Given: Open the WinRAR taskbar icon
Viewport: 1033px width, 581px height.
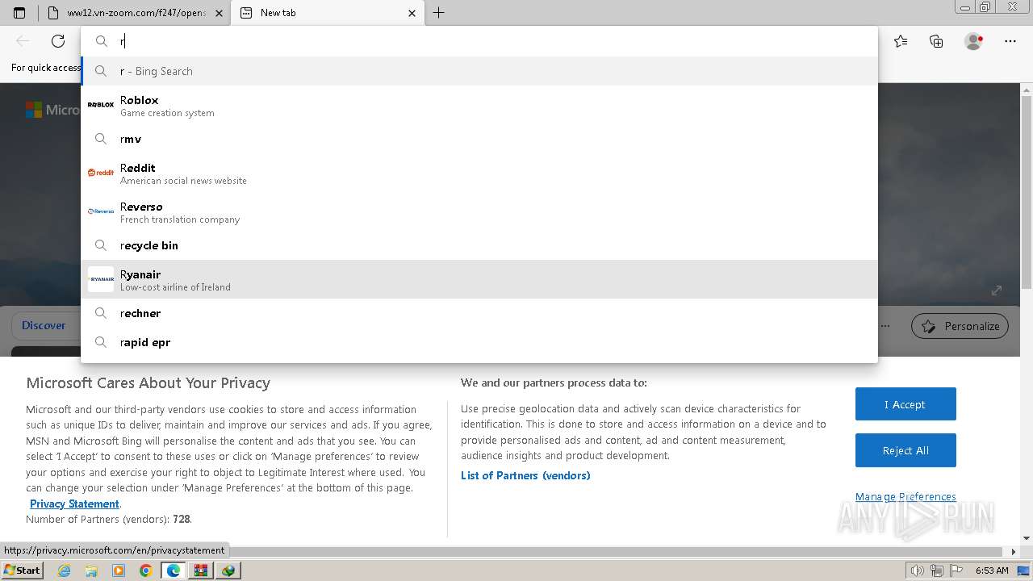Looking at the screenshot, I should point(201,571).
